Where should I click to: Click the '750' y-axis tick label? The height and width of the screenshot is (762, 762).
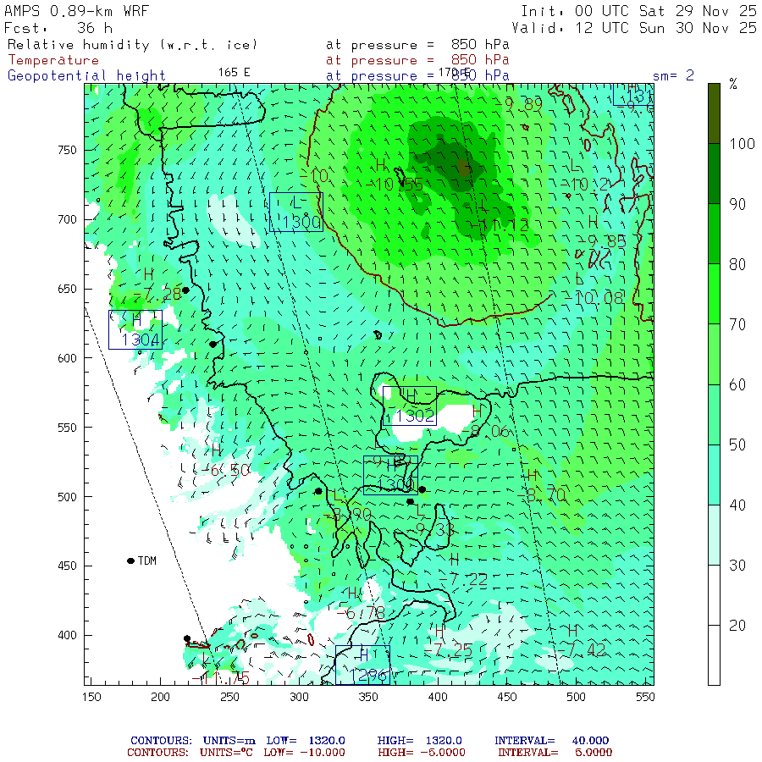coord(67,150)
